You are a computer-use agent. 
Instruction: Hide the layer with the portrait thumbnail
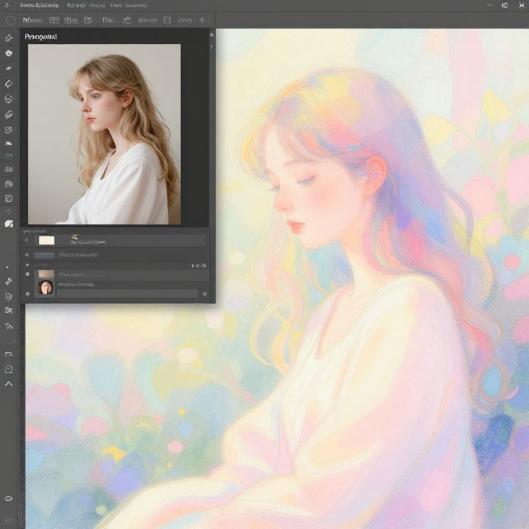click(x=28, y=274)
